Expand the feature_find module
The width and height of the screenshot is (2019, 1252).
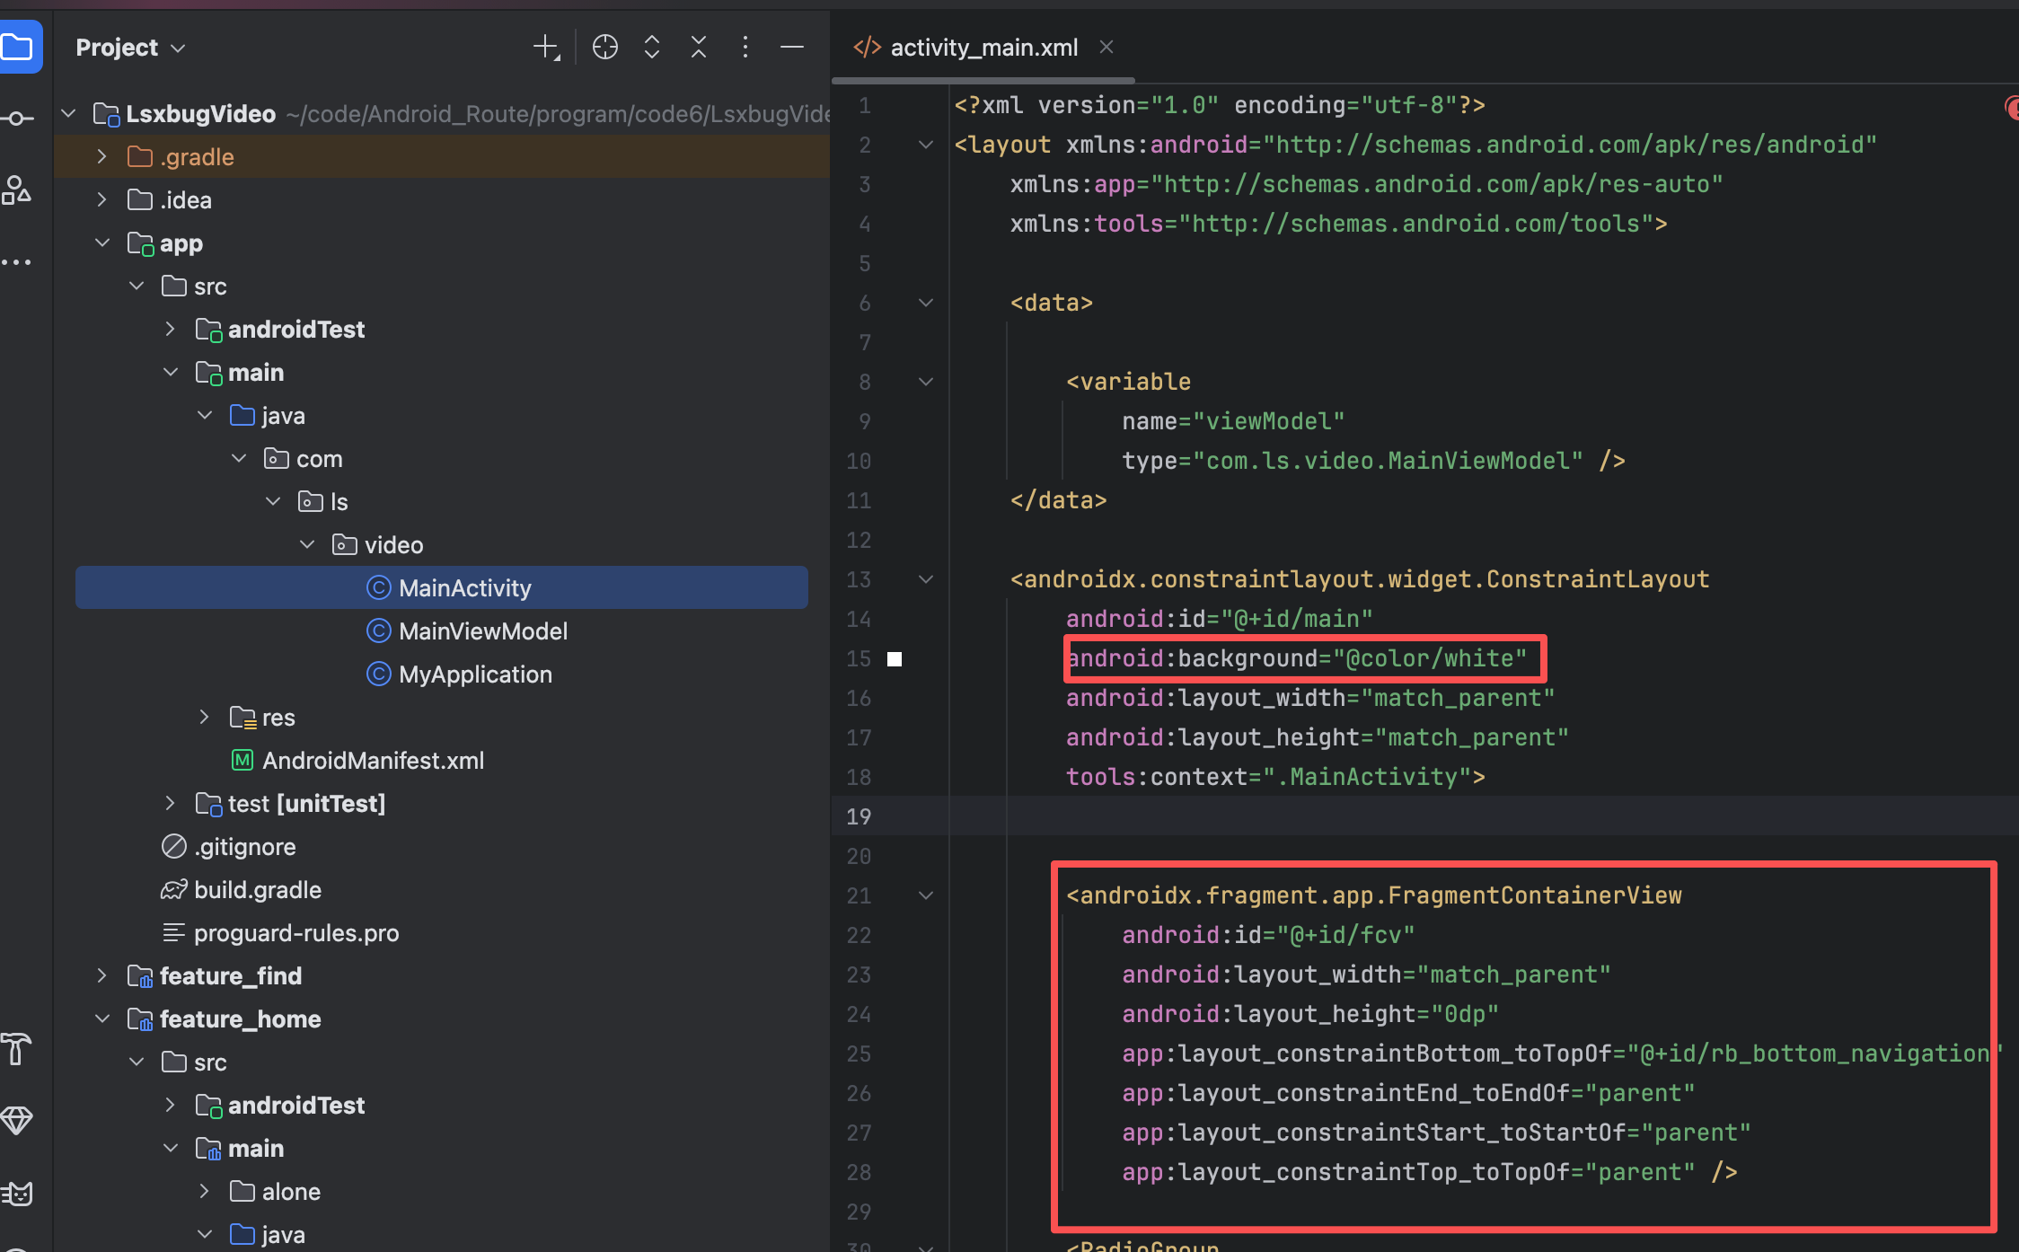[102, 976]
